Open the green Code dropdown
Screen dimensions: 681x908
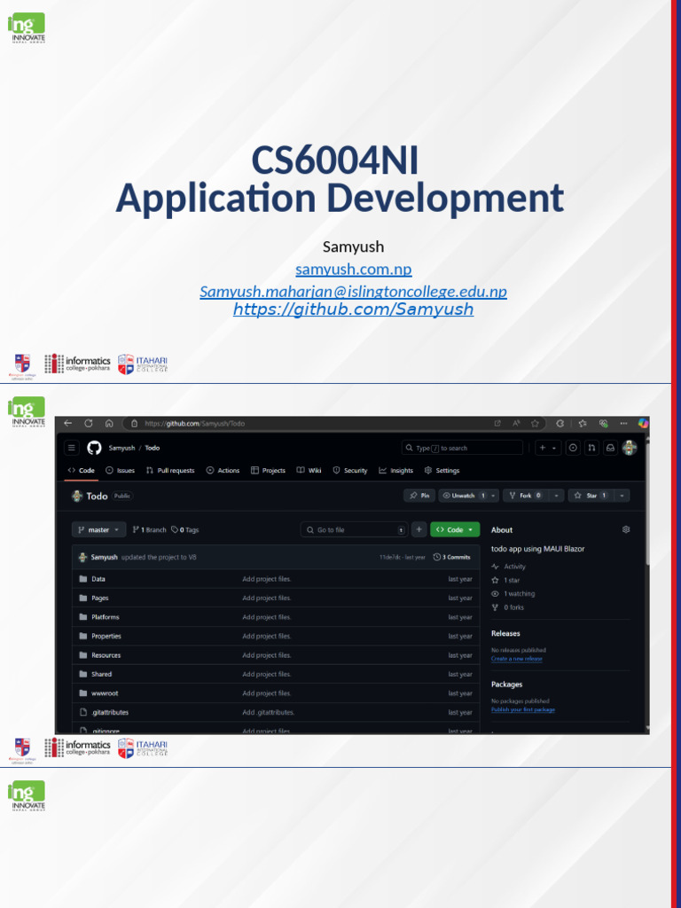tap(455, 529)
